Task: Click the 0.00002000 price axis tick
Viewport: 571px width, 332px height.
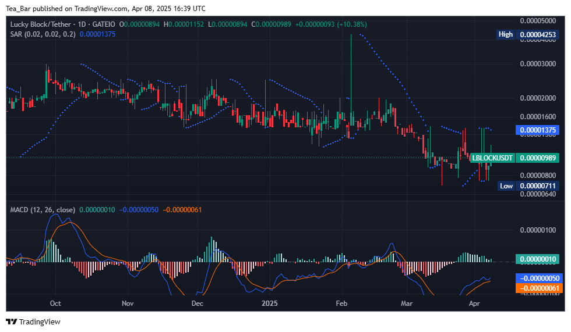Action: [x=538, y=98]
